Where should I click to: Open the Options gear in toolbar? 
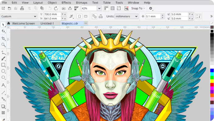point(151,8)
